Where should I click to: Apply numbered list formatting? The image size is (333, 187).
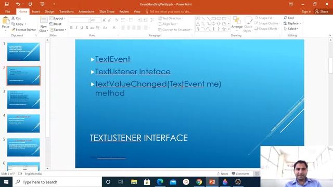[x=131, y=20]
